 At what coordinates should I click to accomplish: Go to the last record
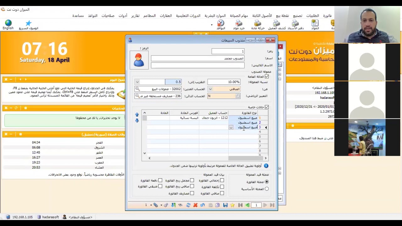coord(272,205)
